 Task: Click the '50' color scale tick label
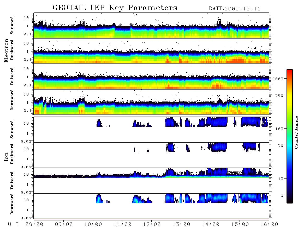(281, 145)
